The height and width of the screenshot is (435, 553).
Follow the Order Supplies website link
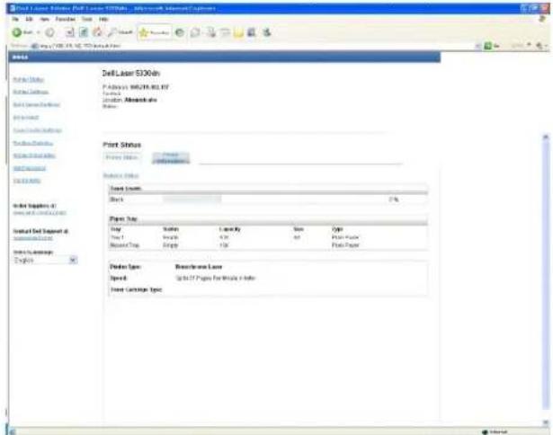[x=40, y=213]
